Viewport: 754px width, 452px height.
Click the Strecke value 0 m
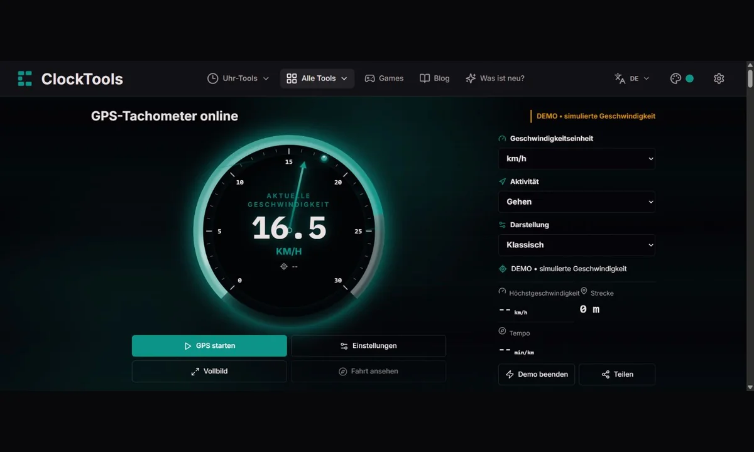click(x=589, y=309)
